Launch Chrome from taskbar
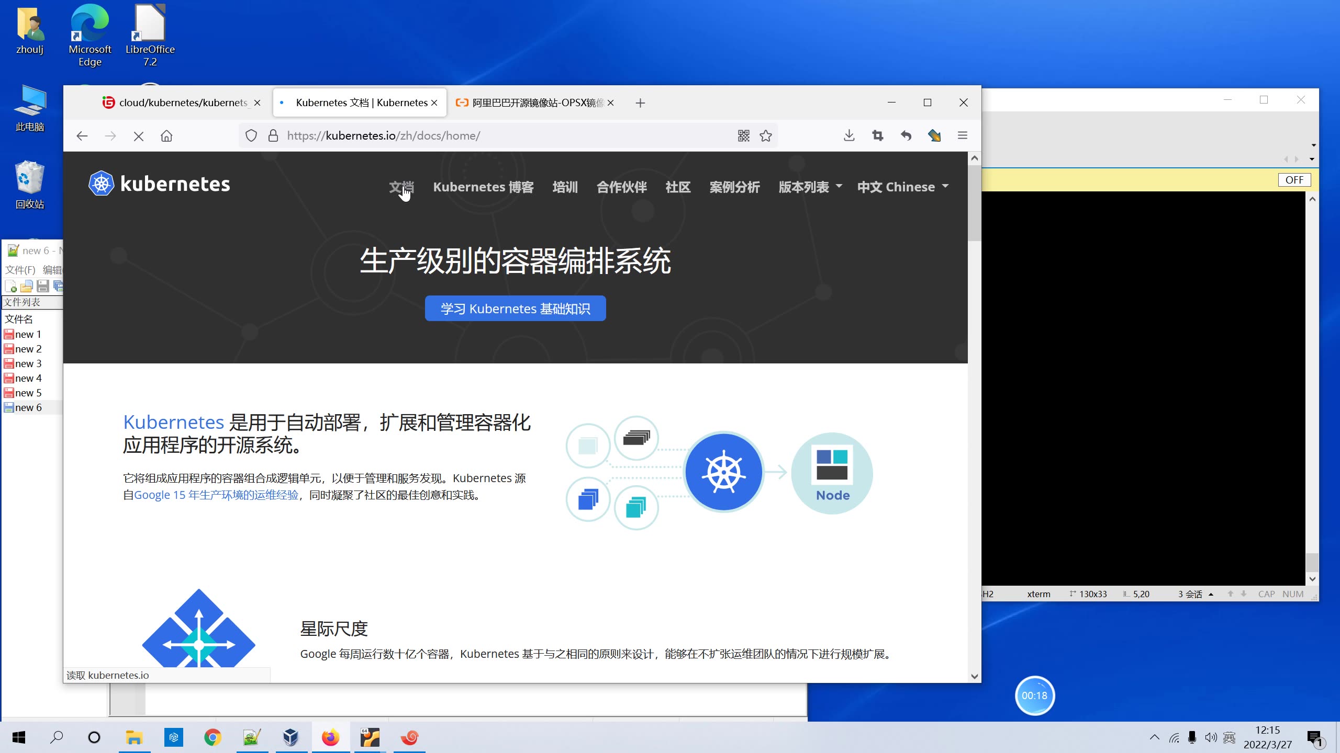 [x=213, y=737]
